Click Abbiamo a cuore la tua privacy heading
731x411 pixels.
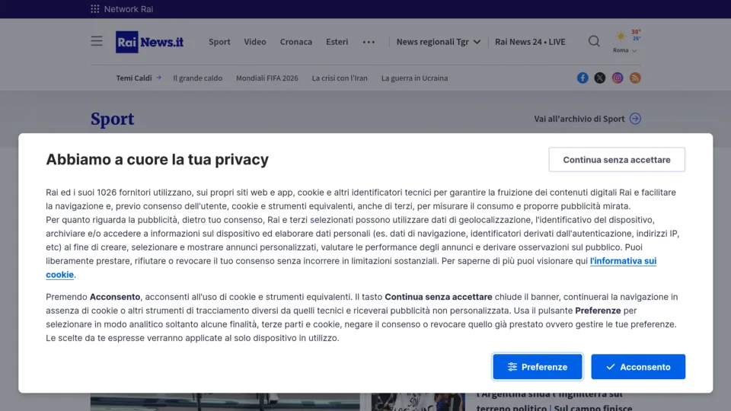pyautogui.click(x=157, y=159)
